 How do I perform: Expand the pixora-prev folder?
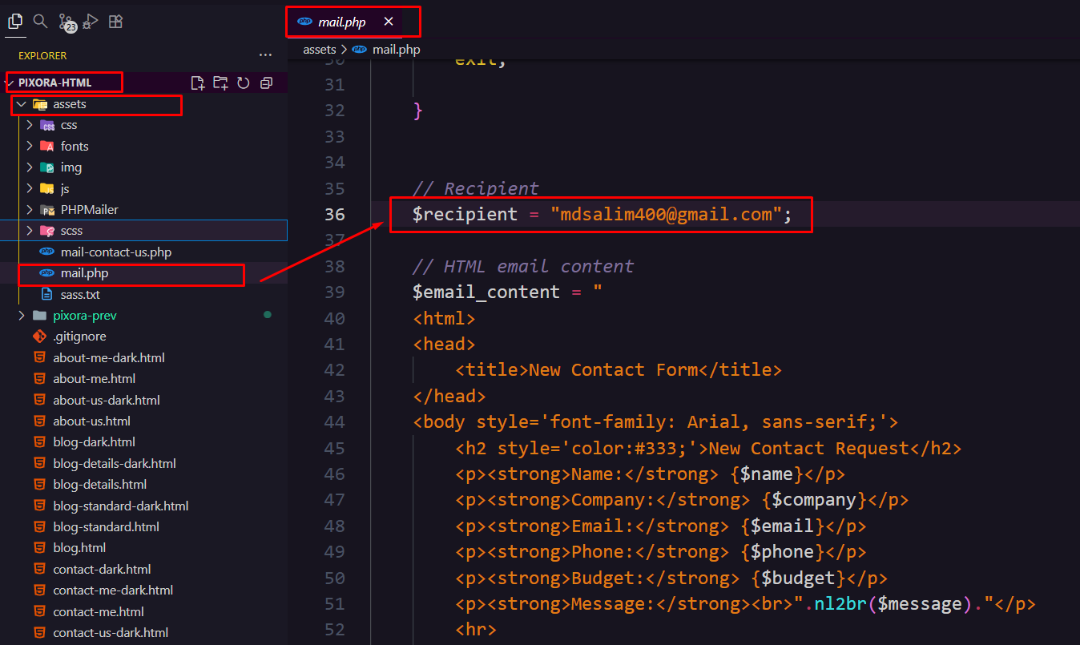(x=84, y=316)
